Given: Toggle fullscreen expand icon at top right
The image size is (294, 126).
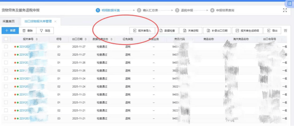Looking at the screenshot, I should 285,10.
